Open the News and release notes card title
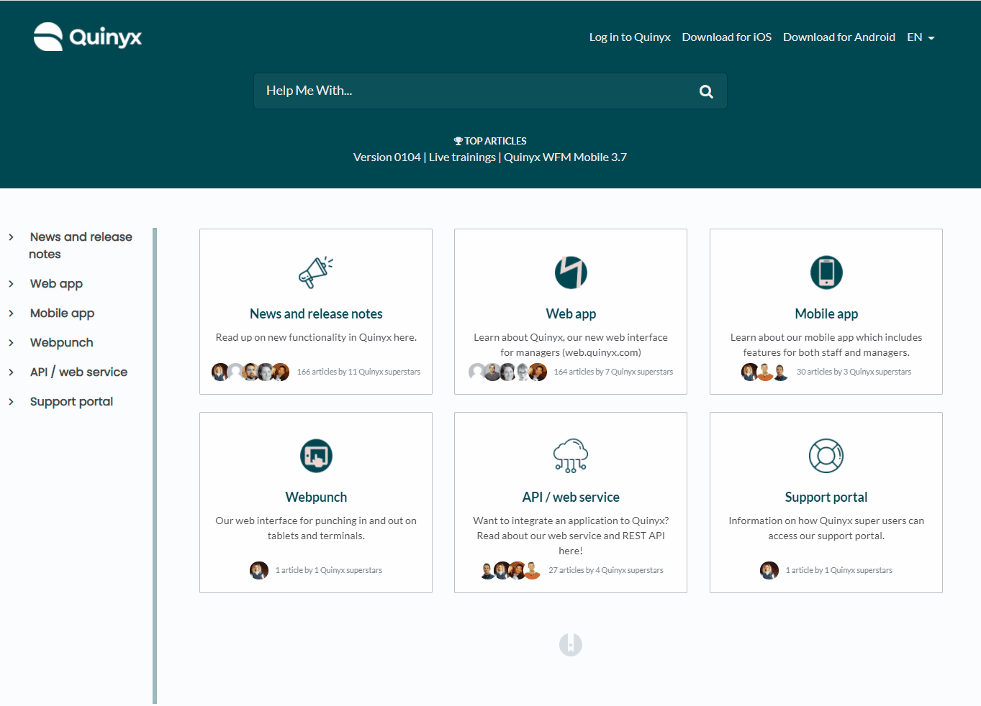Viewport: 981px width, 706px height. coord(316,314)
